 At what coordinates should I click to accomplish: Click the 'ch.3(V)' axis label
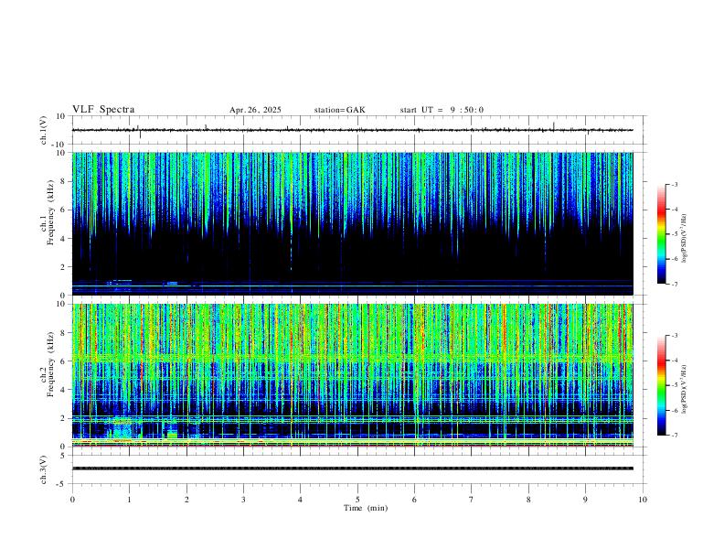[44, 469]
